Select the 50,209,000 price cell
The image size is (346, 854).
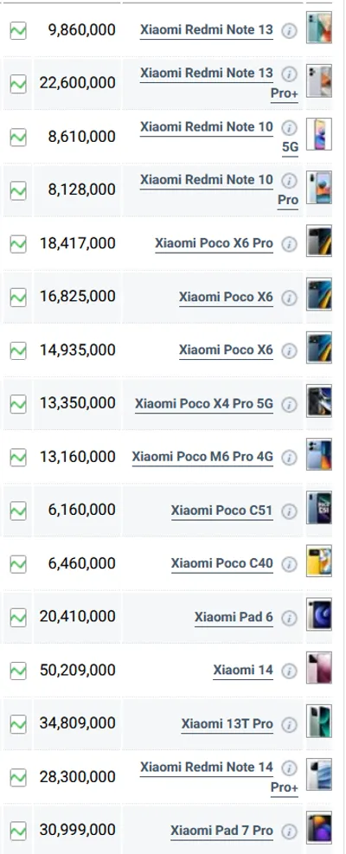[77, 671]
